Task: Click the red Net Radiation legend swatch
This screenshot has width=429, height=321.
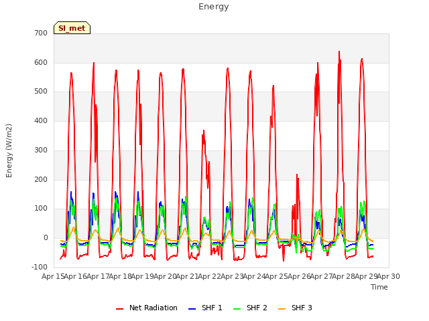Action: coord(119,308)
